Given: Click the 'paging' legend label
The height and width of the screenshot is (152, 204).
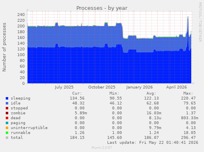Looking at the screenshot, I should click(x=18, y=123).
